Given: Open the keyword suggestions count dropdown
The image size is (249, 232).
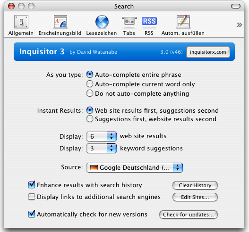Looking at the screenshot, I should (x=102, y=148).
